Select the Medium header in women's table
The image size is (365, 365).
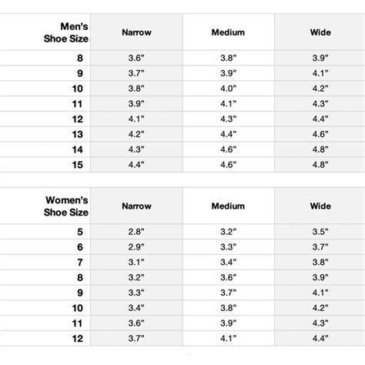[228, 206]
